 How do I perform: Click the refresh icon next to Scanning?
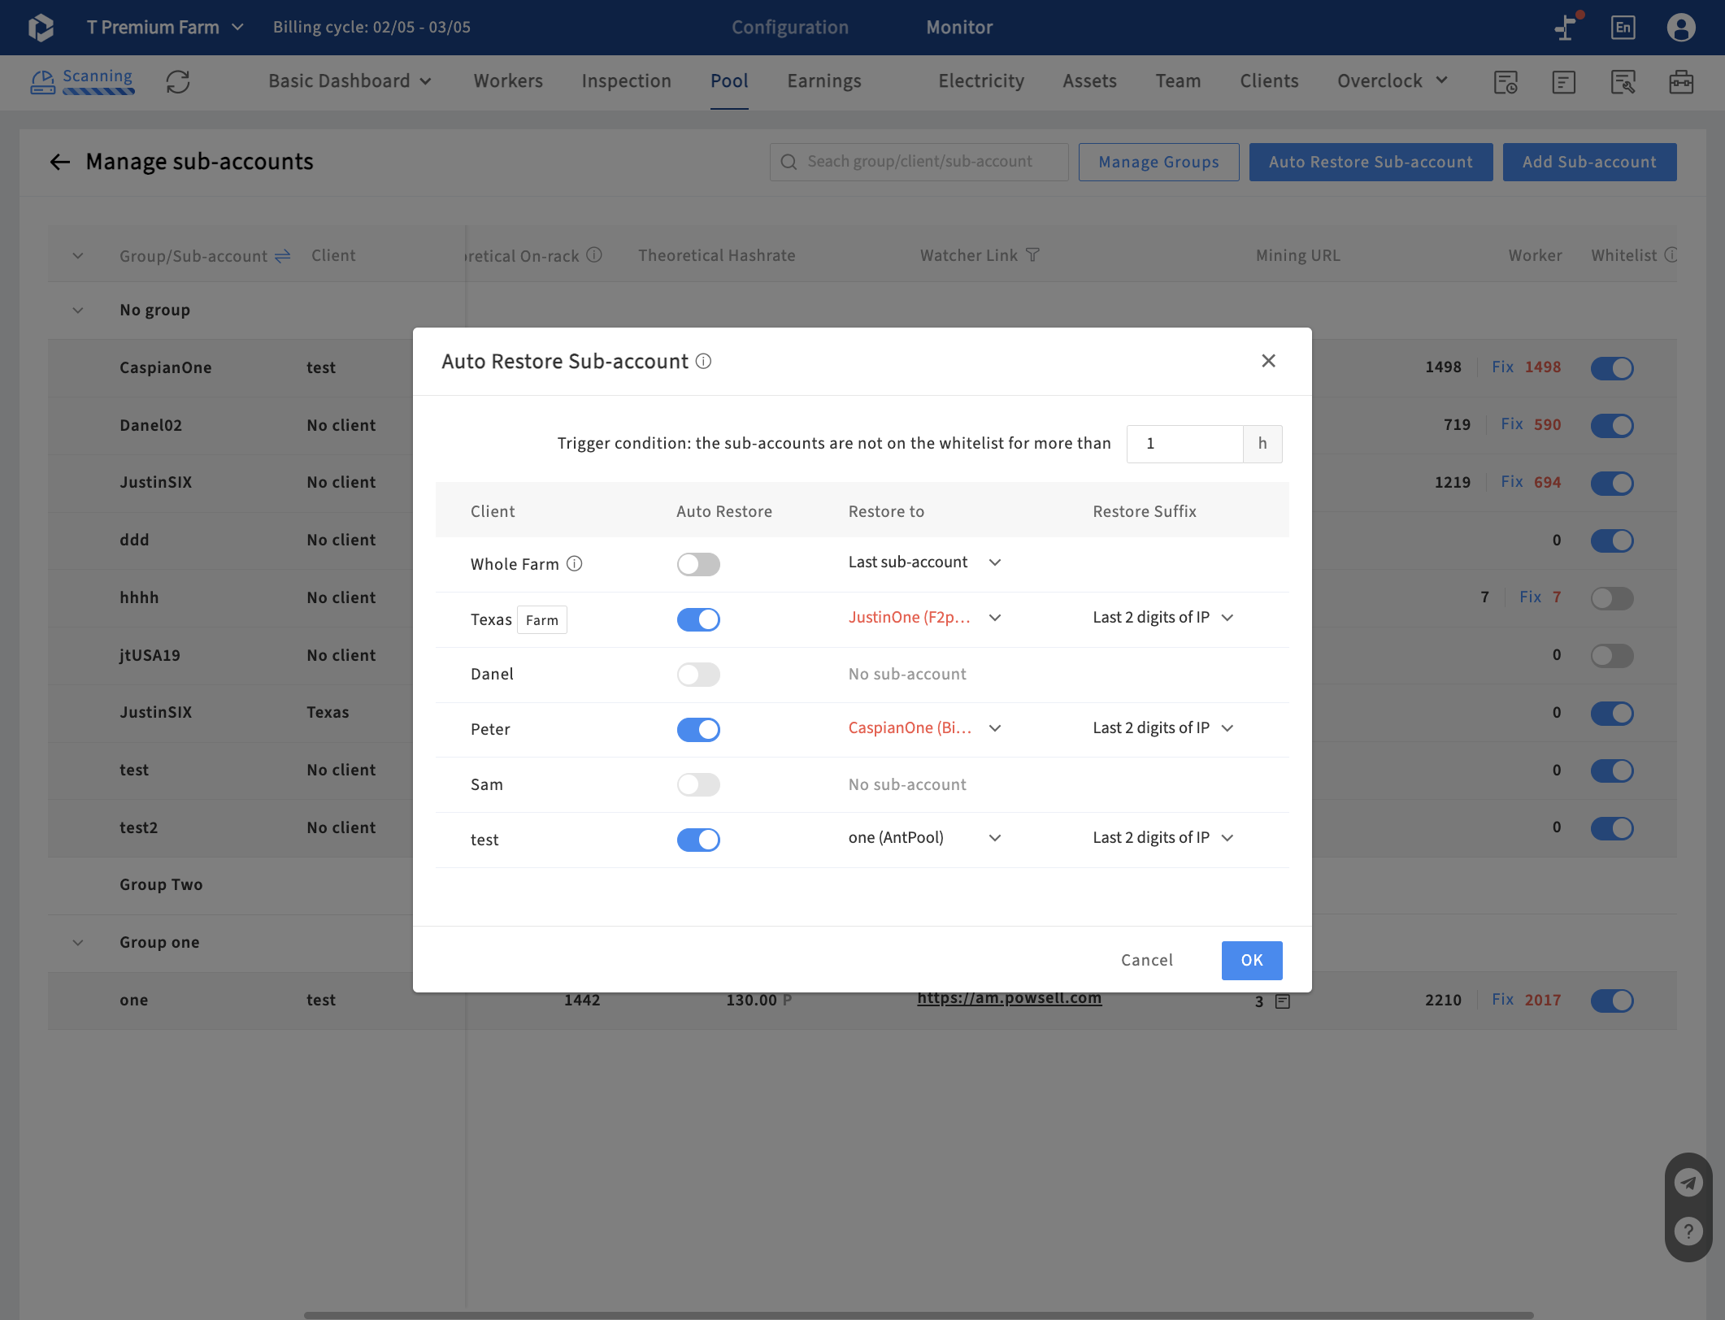click(178, 81)
